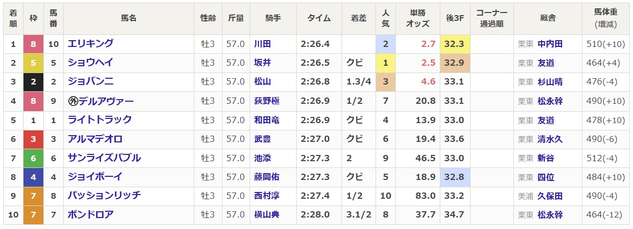The height and width of the screenshot is (229, 633).
Task: Click the circled 外 icon beside デルアヴァー
Action: (73, 101)
